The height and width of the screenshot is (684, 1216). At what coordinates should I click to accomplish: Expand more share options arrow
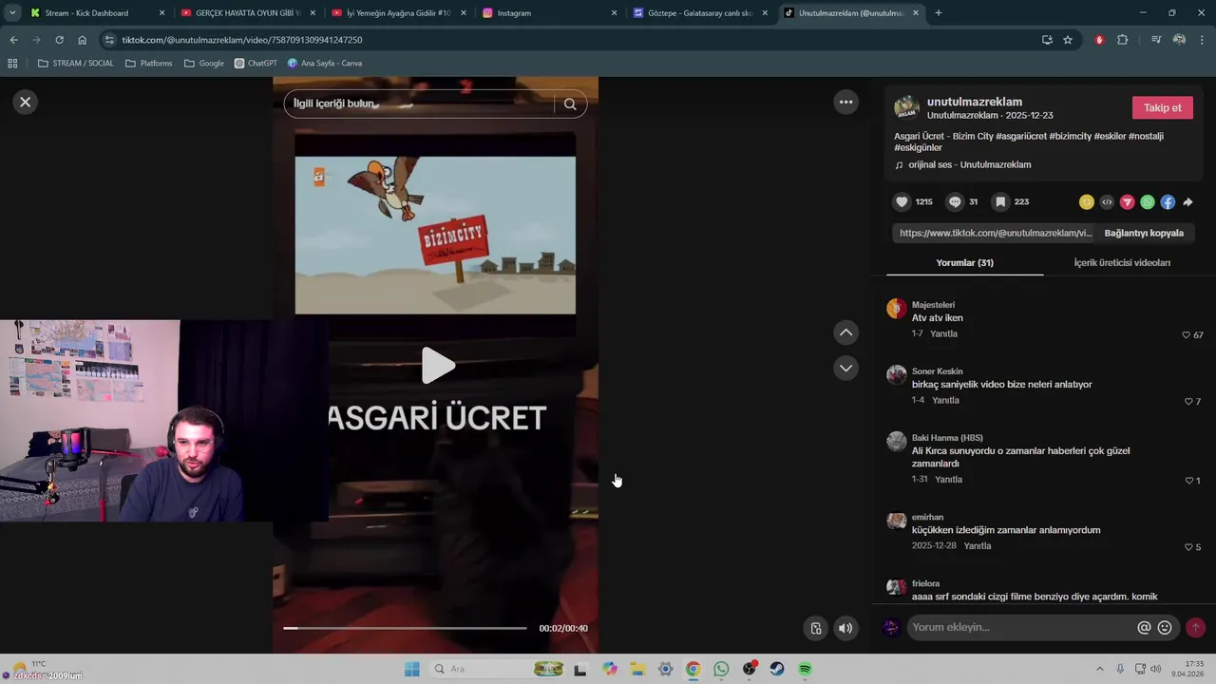[1187, 202]
